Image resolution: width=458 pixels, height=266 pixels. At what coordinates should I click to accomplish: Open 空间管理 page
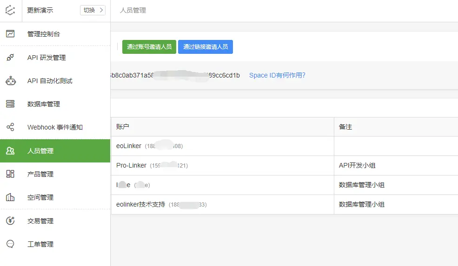pyautogui.click(x=55, y=197)
